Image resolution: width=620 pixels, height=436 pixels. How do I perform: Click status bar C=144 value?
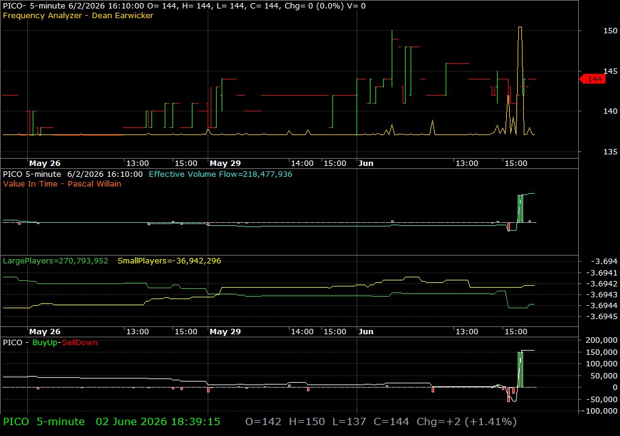tap(392, 421)
